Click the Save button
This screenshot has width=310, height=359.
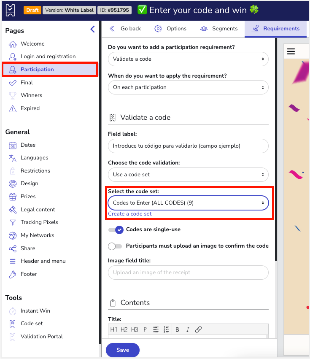click(x=123, y=350)
